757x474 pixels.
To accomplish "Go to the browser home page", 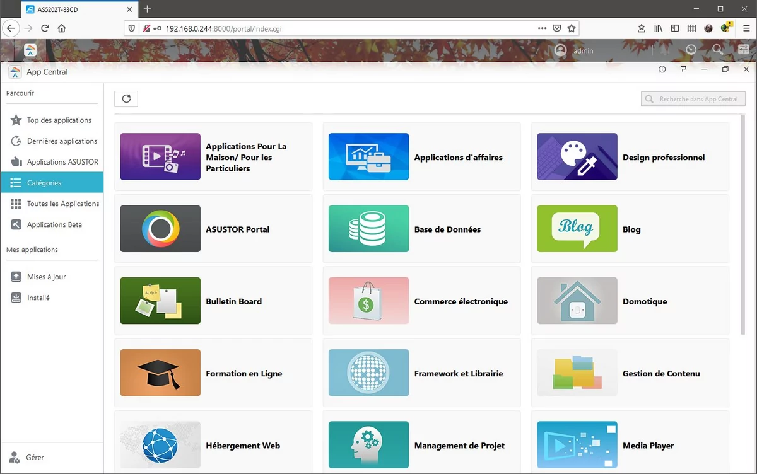I will tap(62, 28).
